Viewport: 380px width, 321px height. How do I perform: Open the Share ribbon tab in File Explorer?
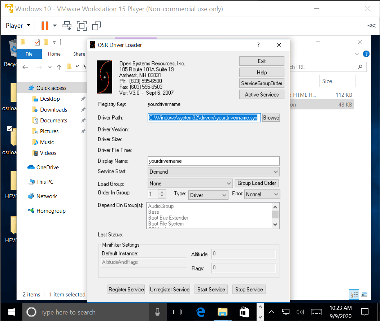(79, 54)
